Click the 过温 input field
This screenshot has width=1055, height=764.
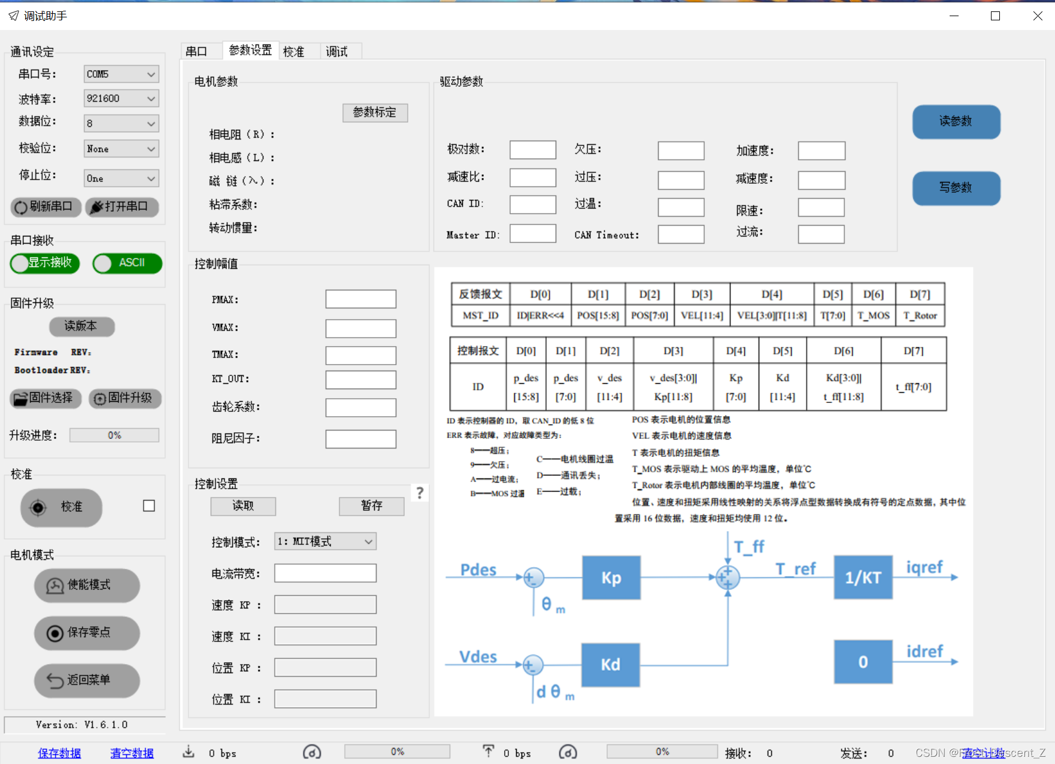coord(681,208)
